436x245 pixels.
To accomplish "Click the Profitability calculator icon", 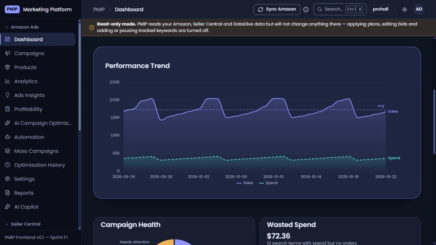I will [x=7, y=109].
